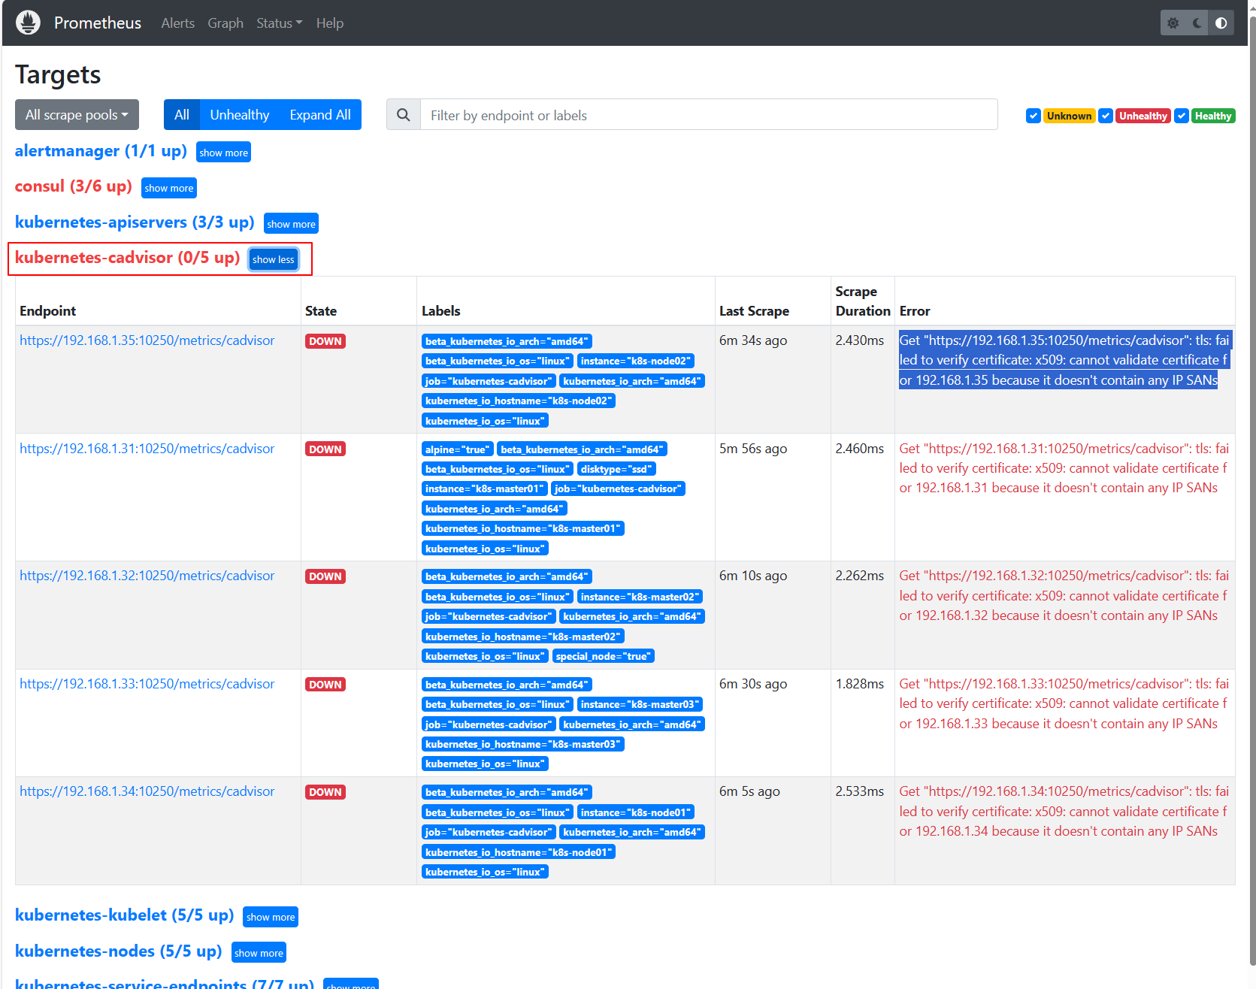
Task: Expand kubernetes-apiservers pool with show more
Action: point(291,224)
